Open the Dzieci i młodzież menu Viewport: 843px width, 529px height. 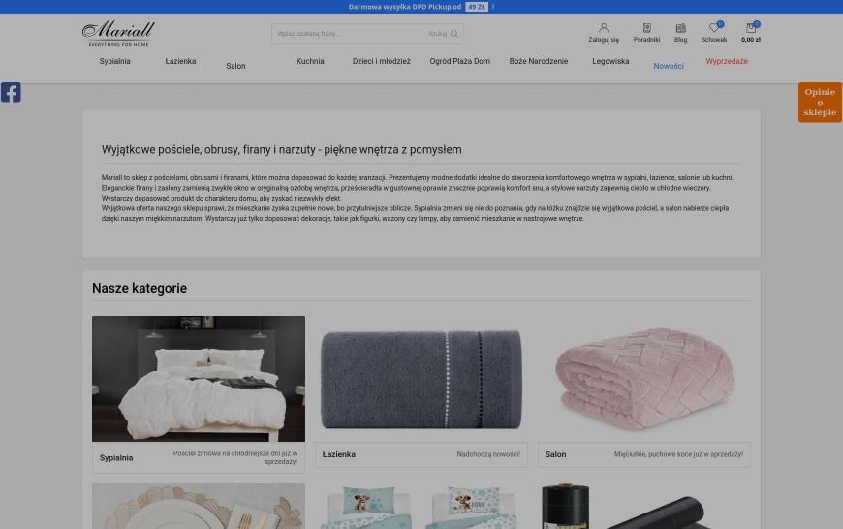(x=381, y=61)
